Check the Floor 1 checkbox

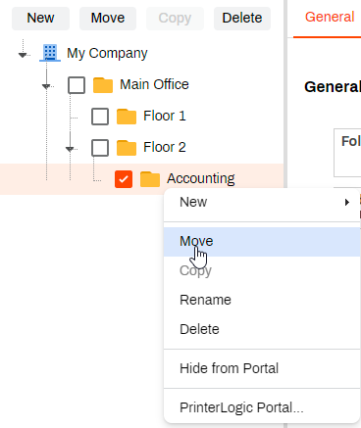(x=100, y=117)
